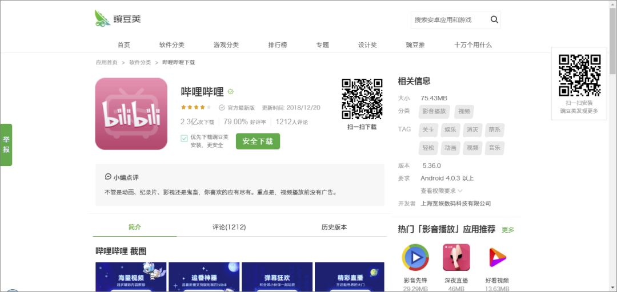
Task: Click the 影音先锋 app name
Action: click(x=415, y=280)
